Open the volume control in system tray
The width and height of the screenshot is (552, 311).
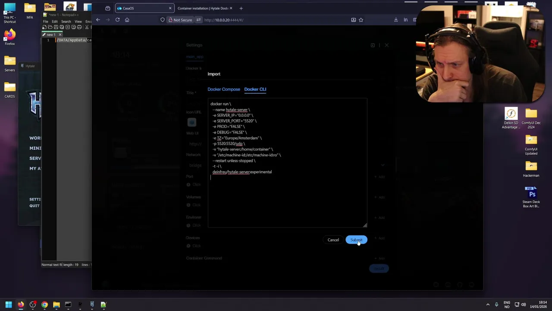tap(524, 305)
